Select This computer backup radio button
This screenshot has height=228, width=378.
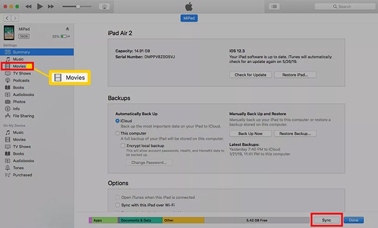[117, 133]
